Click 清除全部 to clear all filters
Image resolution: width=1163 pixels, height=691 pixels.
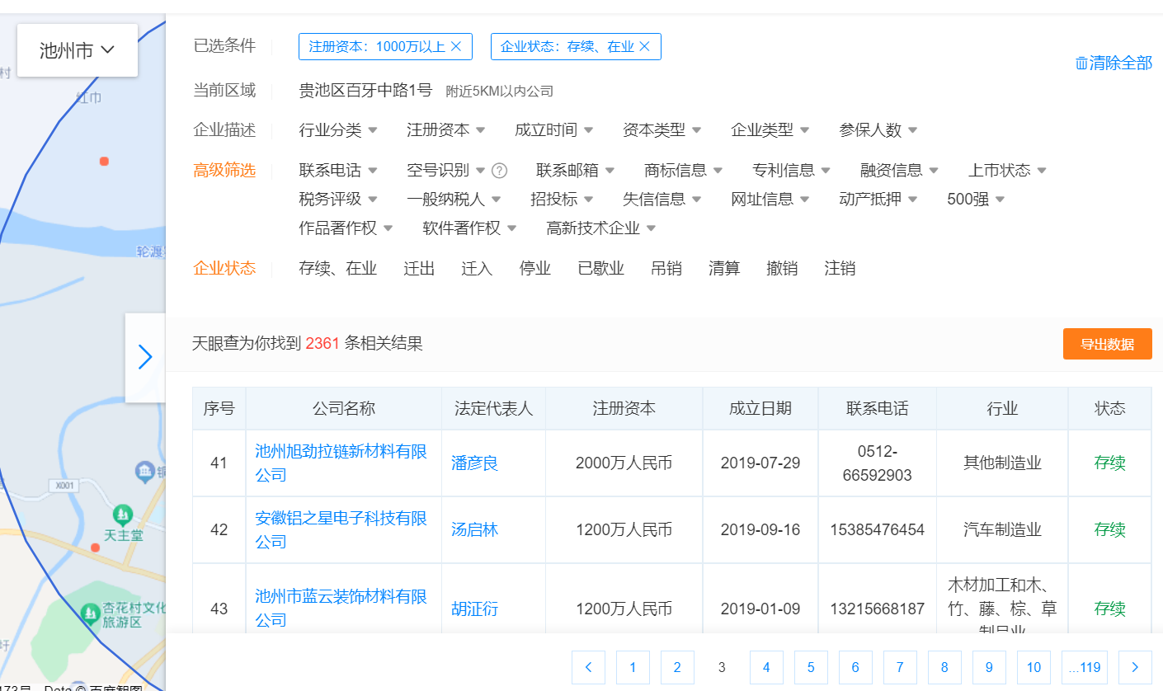tap(1114, 63)
